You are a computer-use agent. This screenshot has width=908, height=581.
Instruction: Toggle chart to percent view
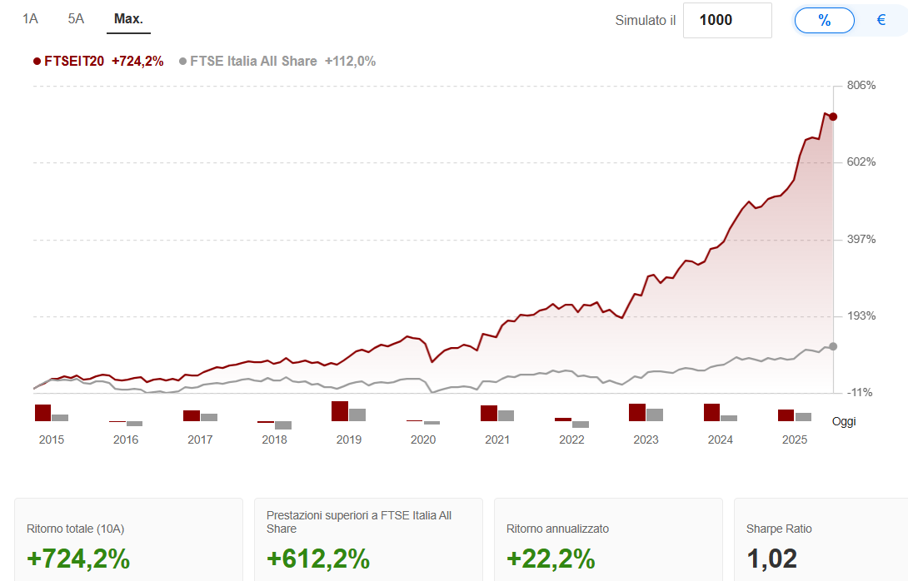coord(825,21)
